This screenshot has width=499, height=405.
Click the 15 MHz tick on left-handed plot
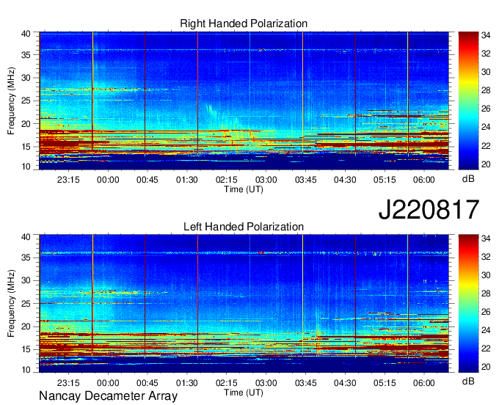click(x=26, y=350)
